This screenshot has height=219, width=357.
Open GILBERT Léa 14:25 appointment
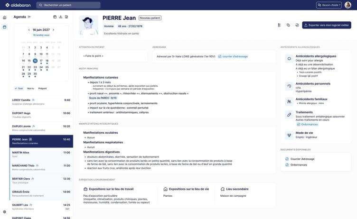coord(41,207)
